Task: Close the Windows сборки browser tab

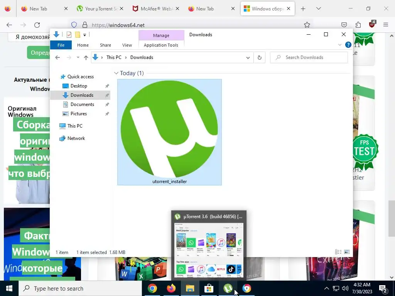Action: (x=289, y=8)
